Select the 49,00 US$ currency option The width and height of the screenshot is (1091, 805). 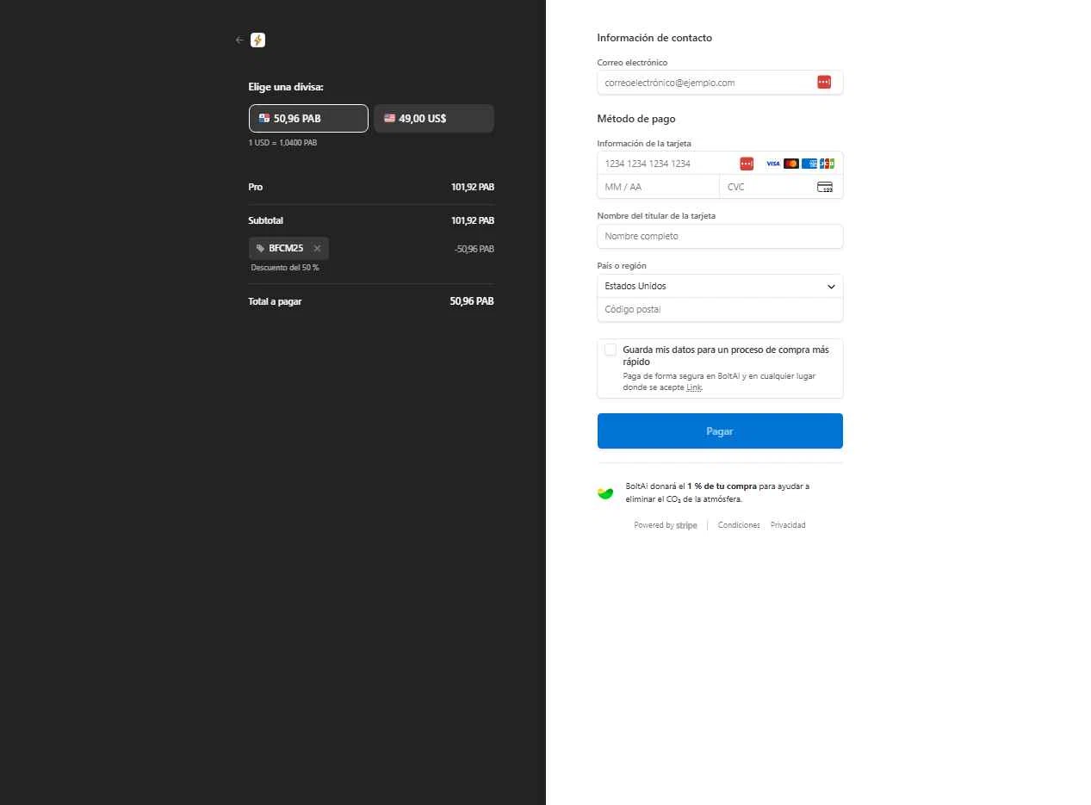(434, 119)
